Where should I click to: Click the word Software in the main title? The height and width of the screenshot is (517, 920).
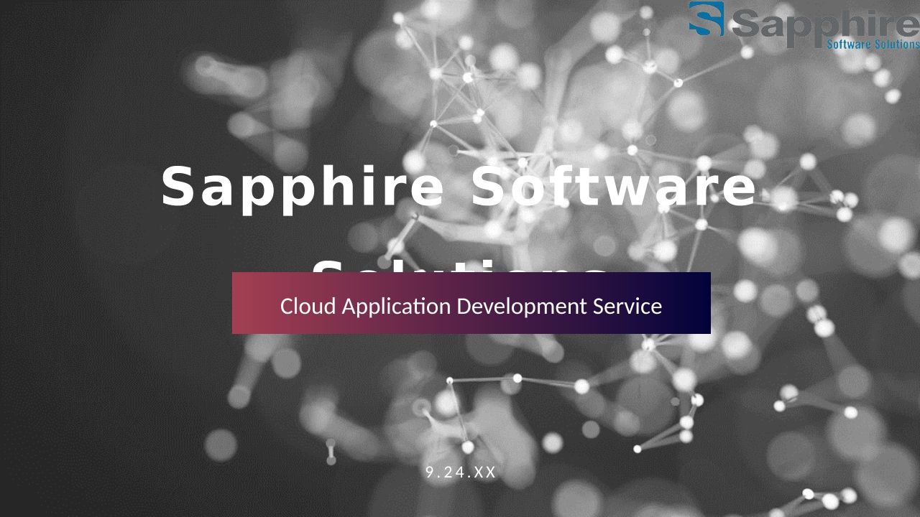click(x=613, y=187)
